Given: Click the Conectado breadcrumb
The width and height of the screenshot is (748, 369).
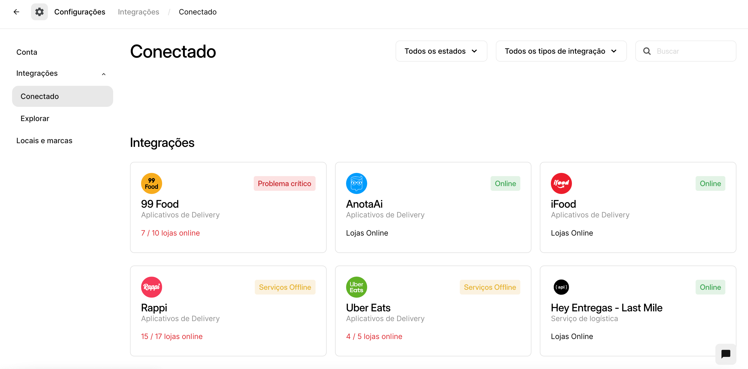Looking at the screenshot, I should tap(197, 12).
